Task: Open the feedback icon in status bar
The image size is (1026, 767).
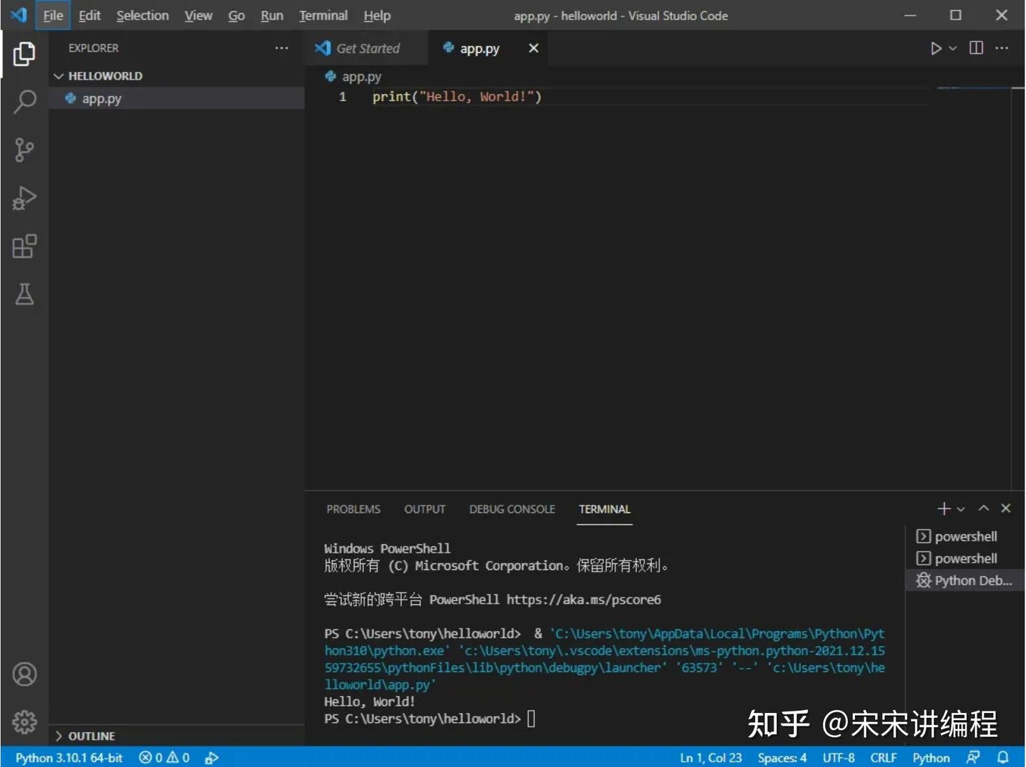Action: 973,758
